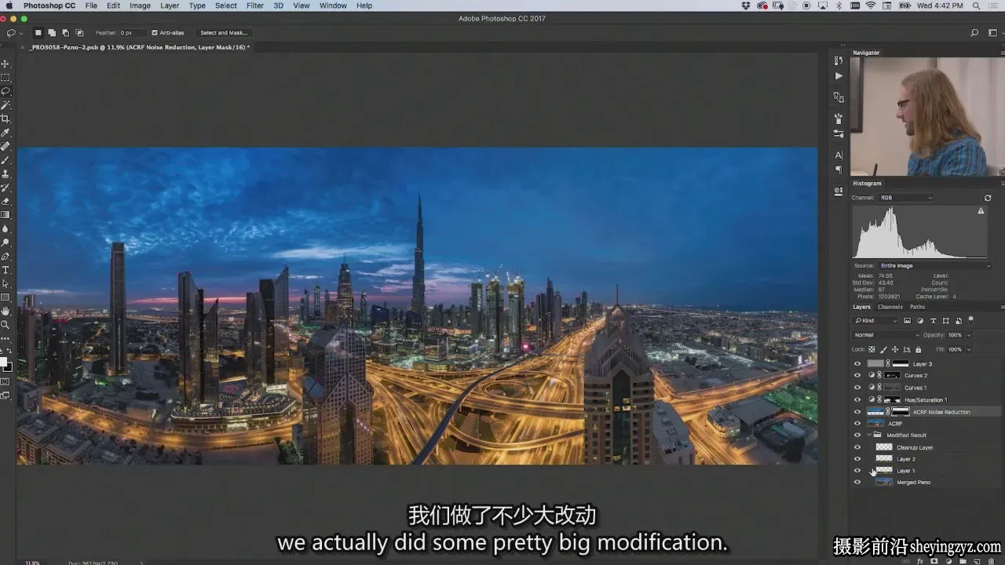Select the Pen tool
Screen dimensions: 1005x565
point(5,256)
